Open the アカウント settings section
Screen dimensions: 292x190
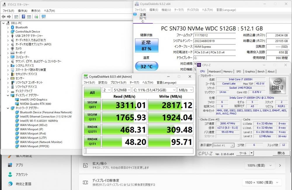point(22,175)
